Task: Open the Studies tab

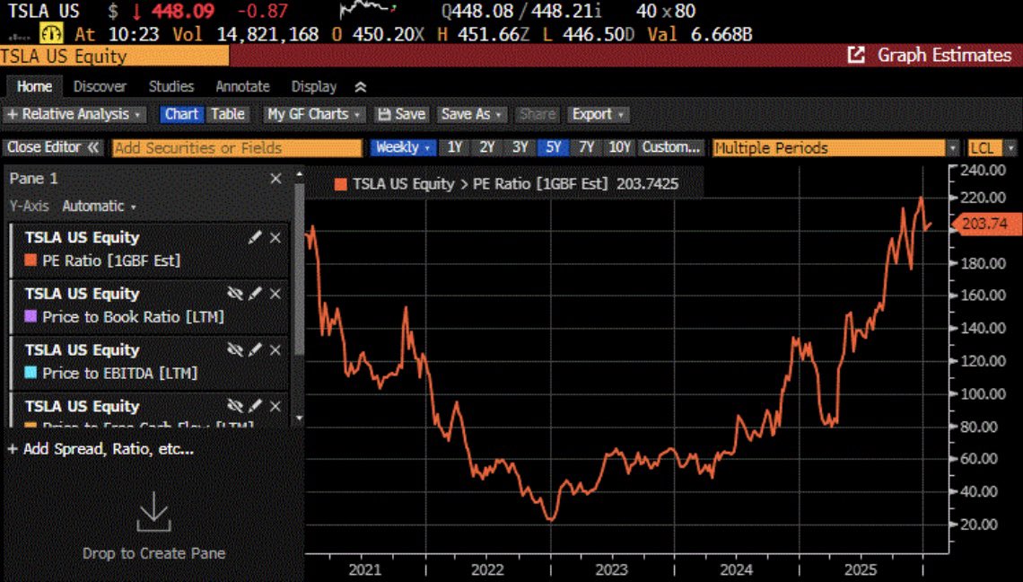Action: (x=170, y=87)
